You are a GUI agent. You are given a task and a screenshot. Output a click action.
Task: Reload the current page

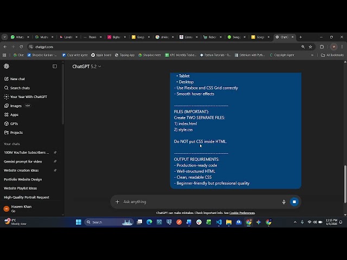coord(21,47)
